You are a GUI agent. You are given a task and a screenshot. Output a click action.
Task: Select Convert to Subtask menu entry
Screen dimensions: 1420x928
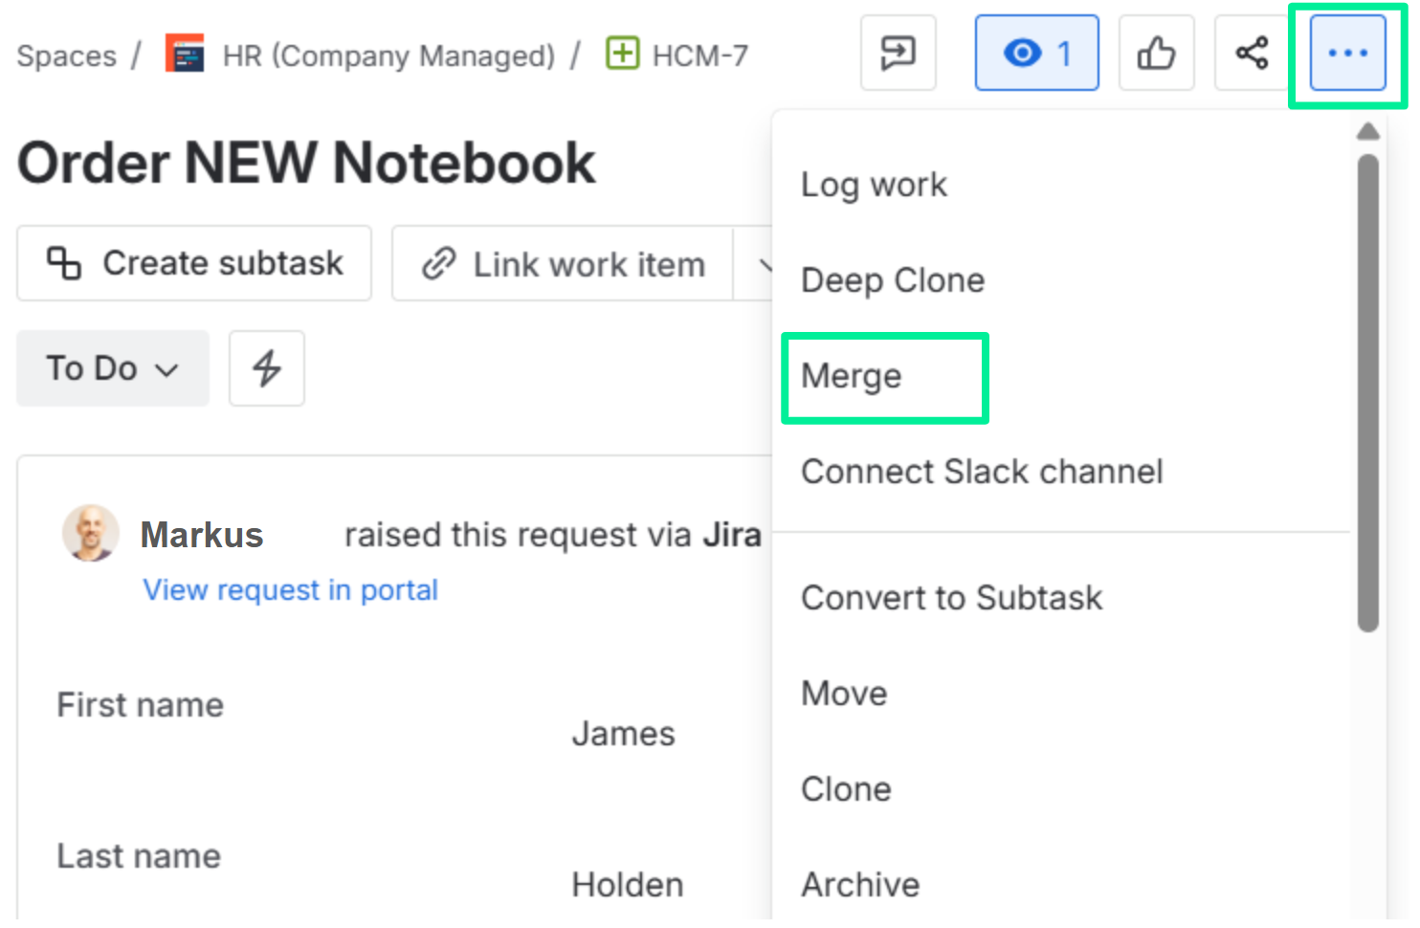(951, 598)
